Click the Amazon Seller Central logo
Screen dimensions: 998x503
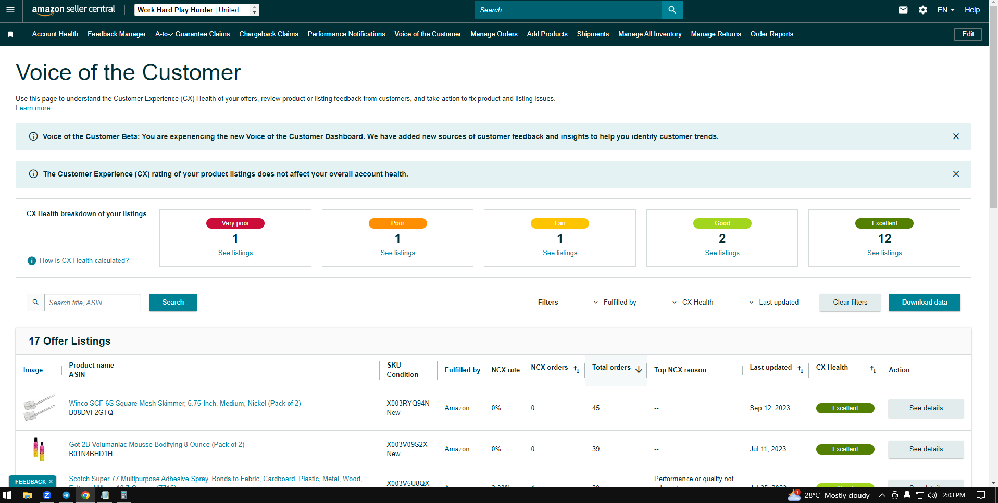coord(73,10)
